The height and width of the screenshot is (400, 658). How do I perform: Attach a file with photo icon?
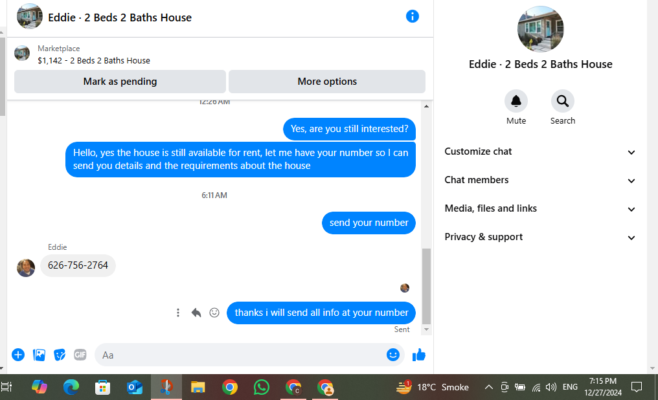click(x=39, y=355)
